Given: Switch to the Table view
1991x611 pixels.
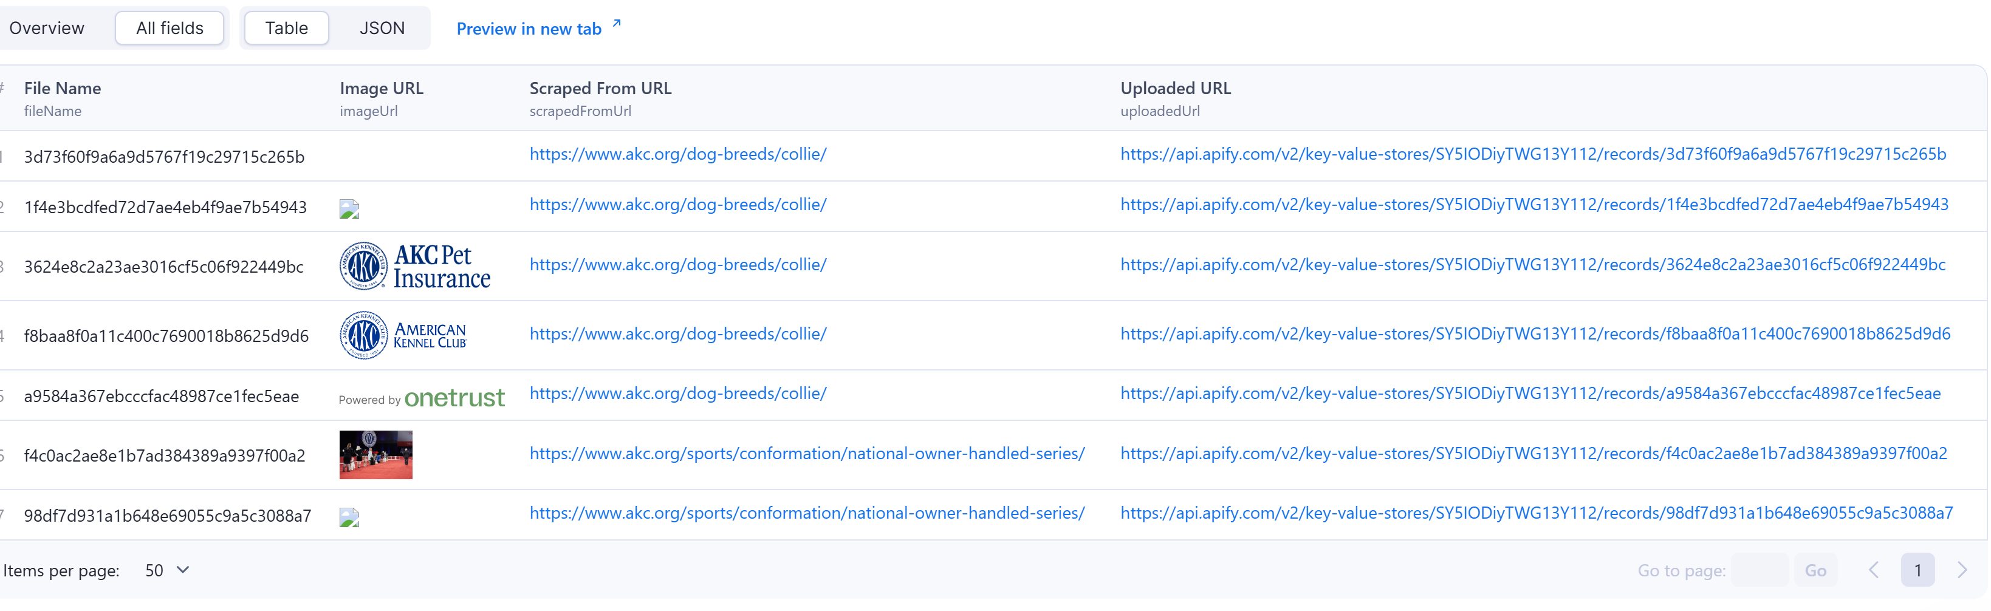Looking at the screenshot, I should coord(286,28).
